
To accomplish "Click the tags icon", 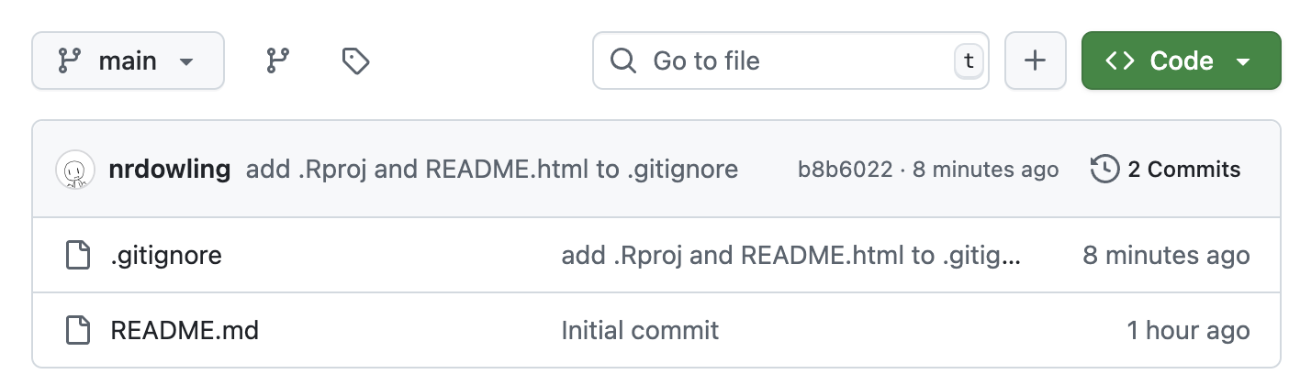I will point(355,61).
